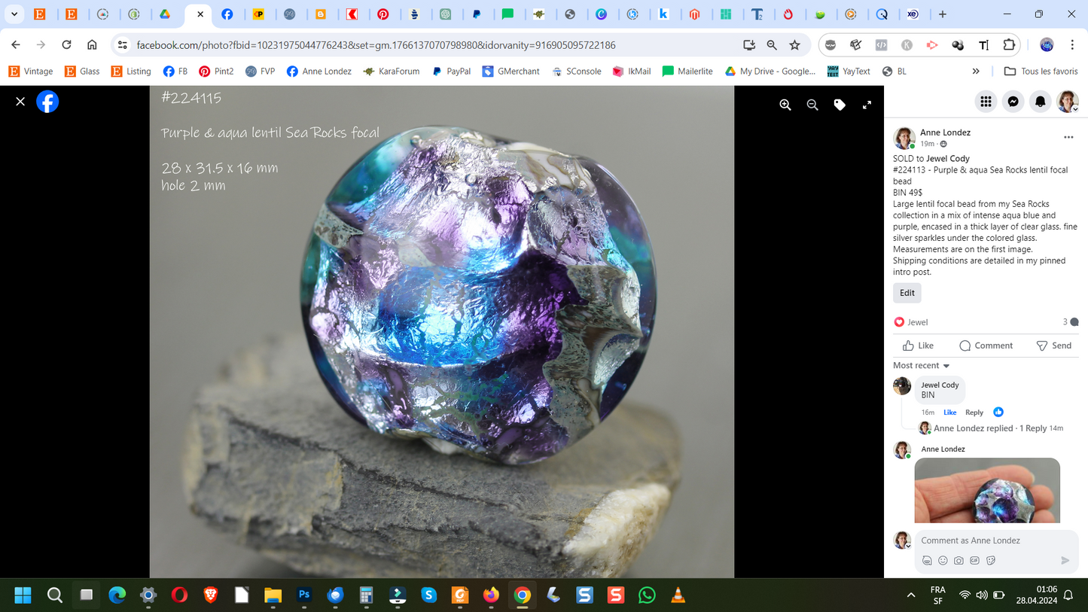The height and width of the screenshot is (612, 1088).
Task: Click the Comment as Anne Londez input field
Action: 995,540
